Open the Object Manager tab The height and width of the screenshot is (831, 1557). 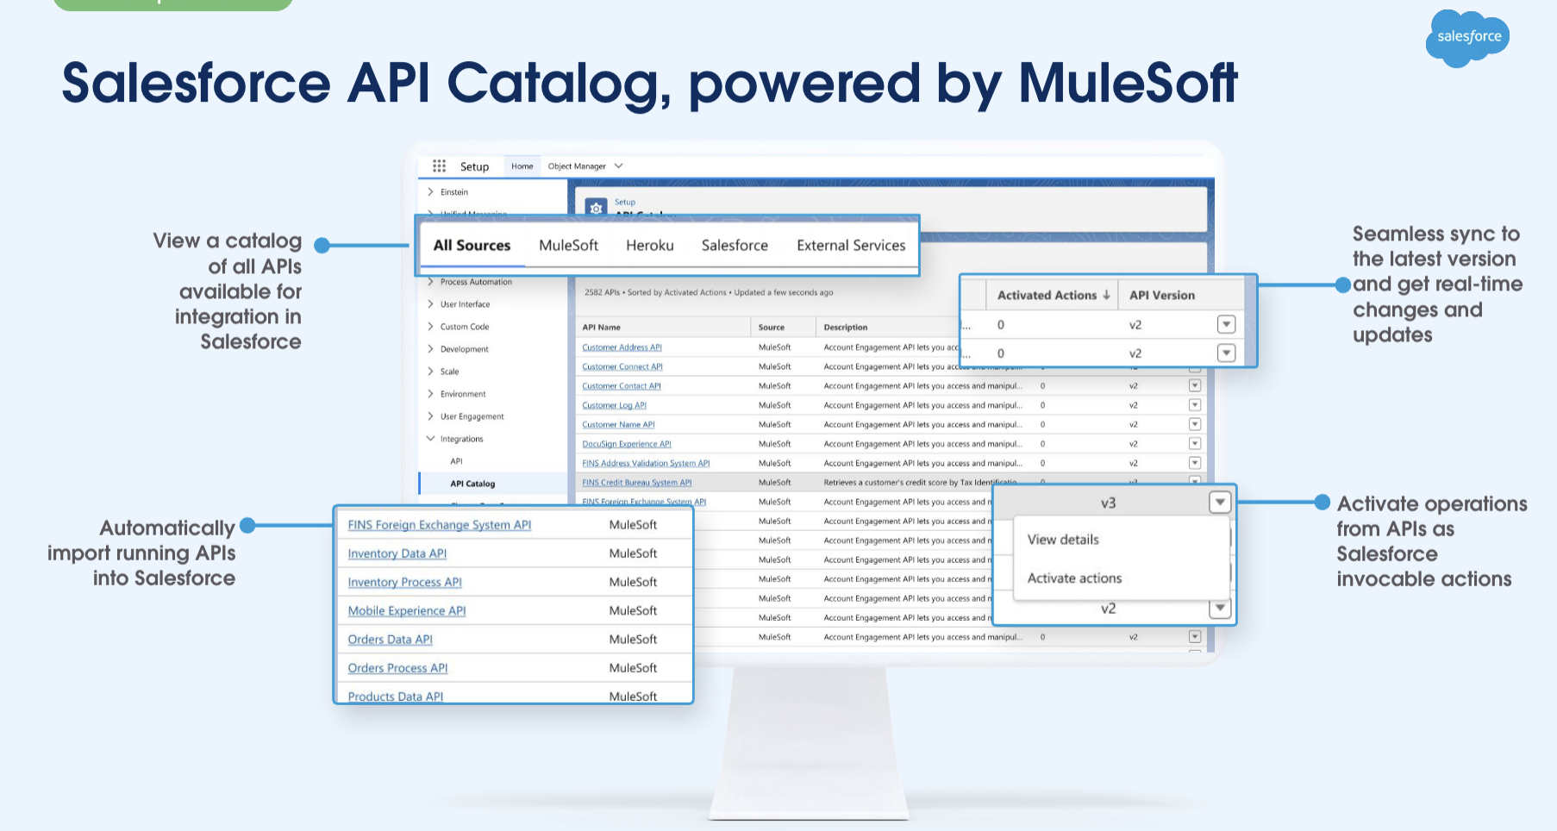point(577,166)
